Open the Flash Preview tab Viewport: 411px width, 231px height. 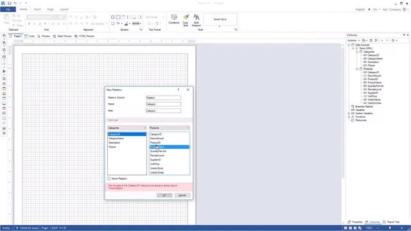point(62,36)
